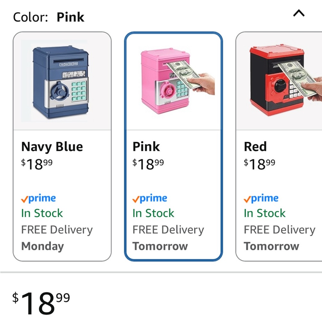322x322 pixels.
Task: Click the "Color: Pink" heading
Action: coord(49,17)
